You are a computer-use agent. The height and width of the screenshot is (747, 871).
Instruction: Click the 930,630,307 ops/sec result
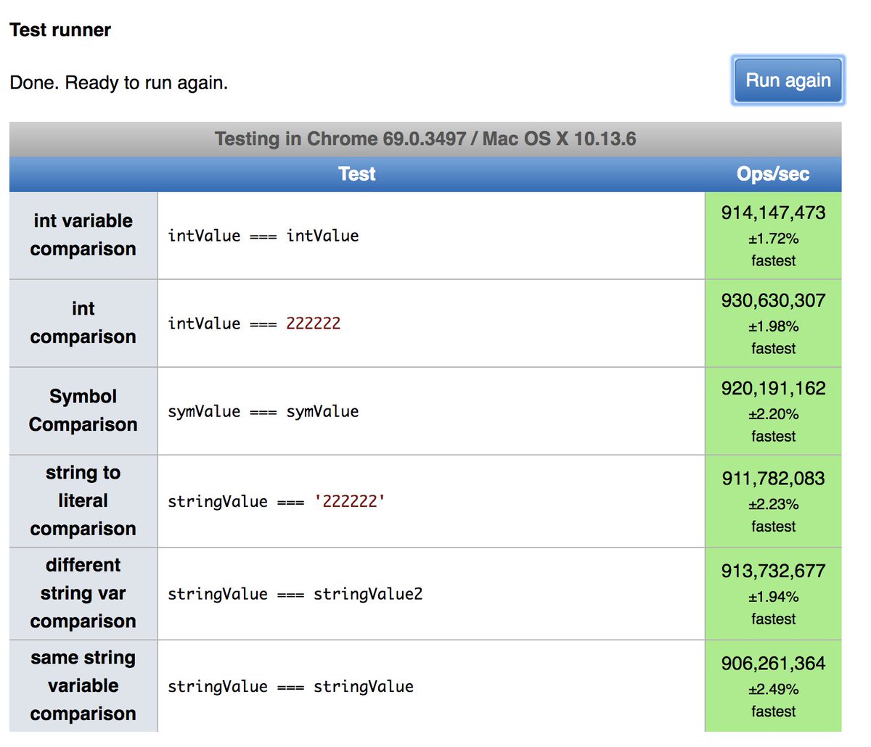(773, 300)
